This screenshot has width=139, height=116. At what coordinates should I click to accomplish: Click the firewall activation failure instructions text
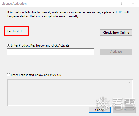pyautogui.click(x=68, y=14)
